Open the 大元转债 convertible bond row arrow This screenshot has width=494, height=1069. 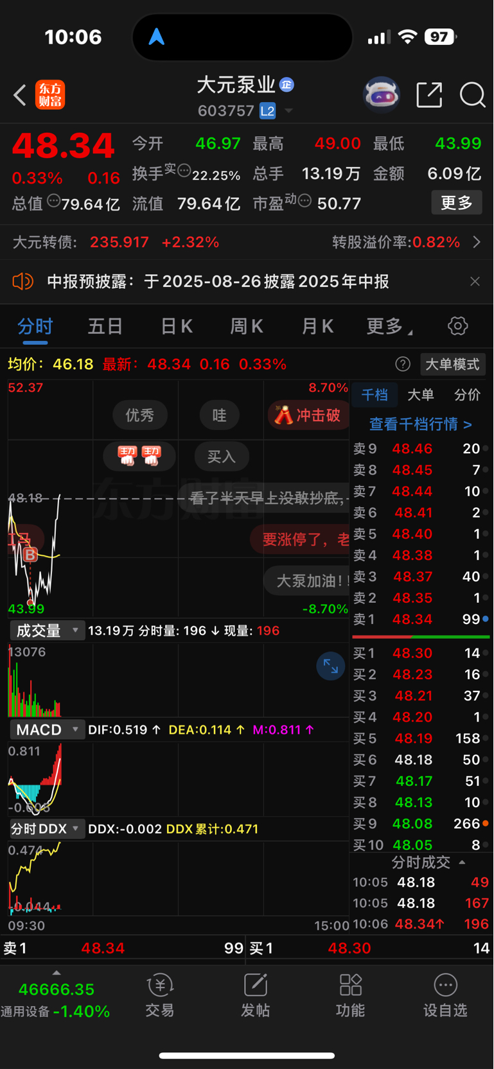click(477, 242)
